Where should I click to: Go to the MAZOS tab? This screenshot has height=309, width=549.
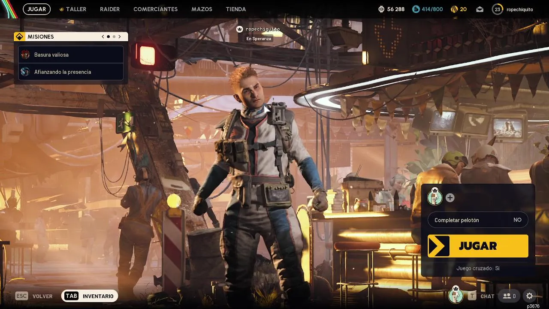pyautogui.click(x=202, y=9)
